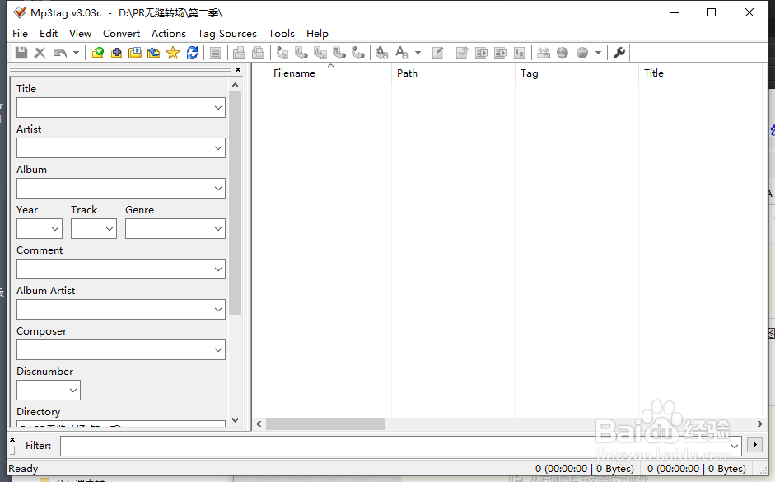
Task: Open Options via the wrench icon
Action: click(x=619, y=53)
